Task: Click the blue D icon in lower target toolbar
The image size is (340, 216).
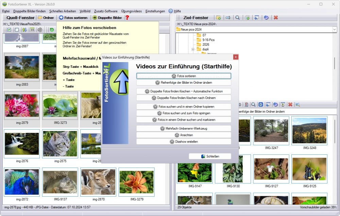Action: [x=261, y=104]
